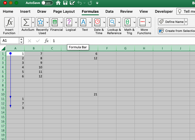Click the AutoSum sigma icon

26,22
